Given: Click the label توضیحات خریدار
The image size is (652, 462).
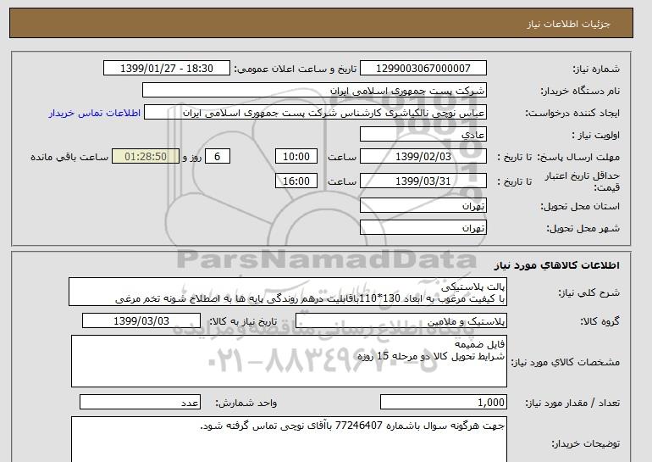Looking at the screenshot, I should click(x=585, y=443).
